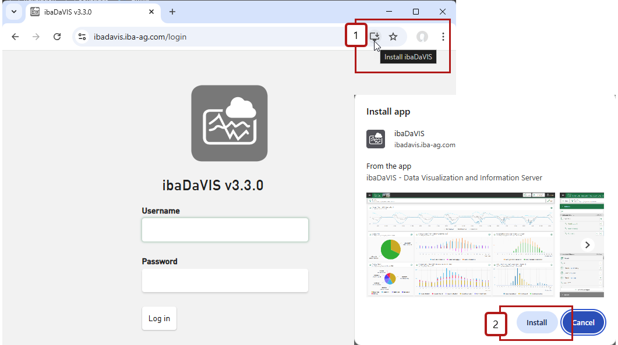Minimize the browser window
The image size is (618, 345).
389,12
